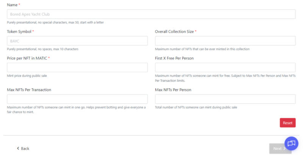Open the chat support widget
303x155 pixels.
tap(291, 143)
